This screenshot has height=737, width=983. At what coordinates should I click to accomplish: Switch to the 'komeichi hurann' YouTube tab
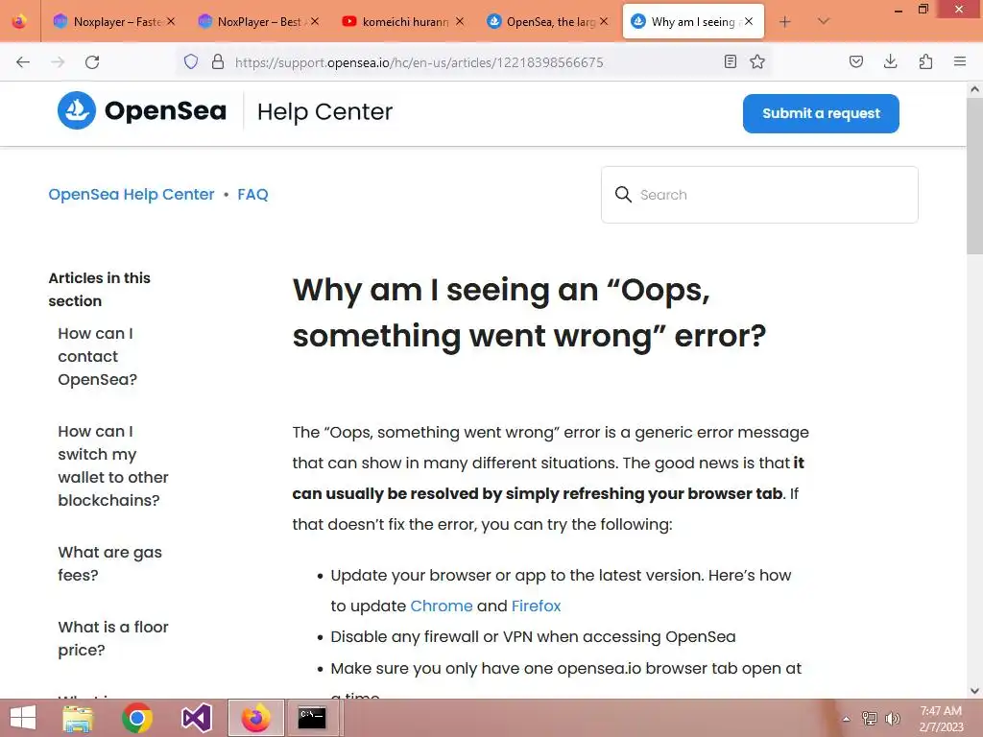(x=403, y=21)
